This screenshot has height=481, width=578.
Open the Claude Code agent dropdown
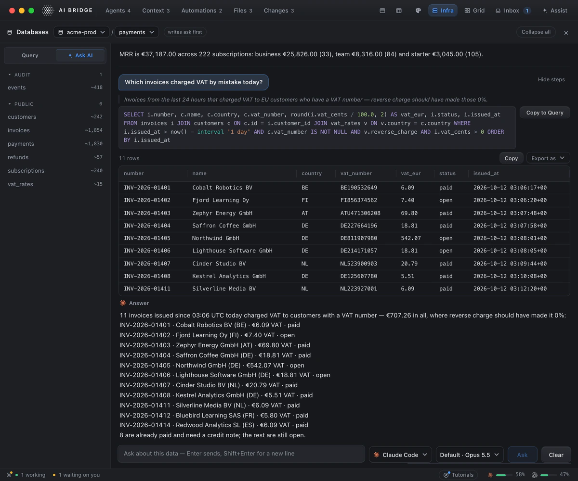[400, 455]
